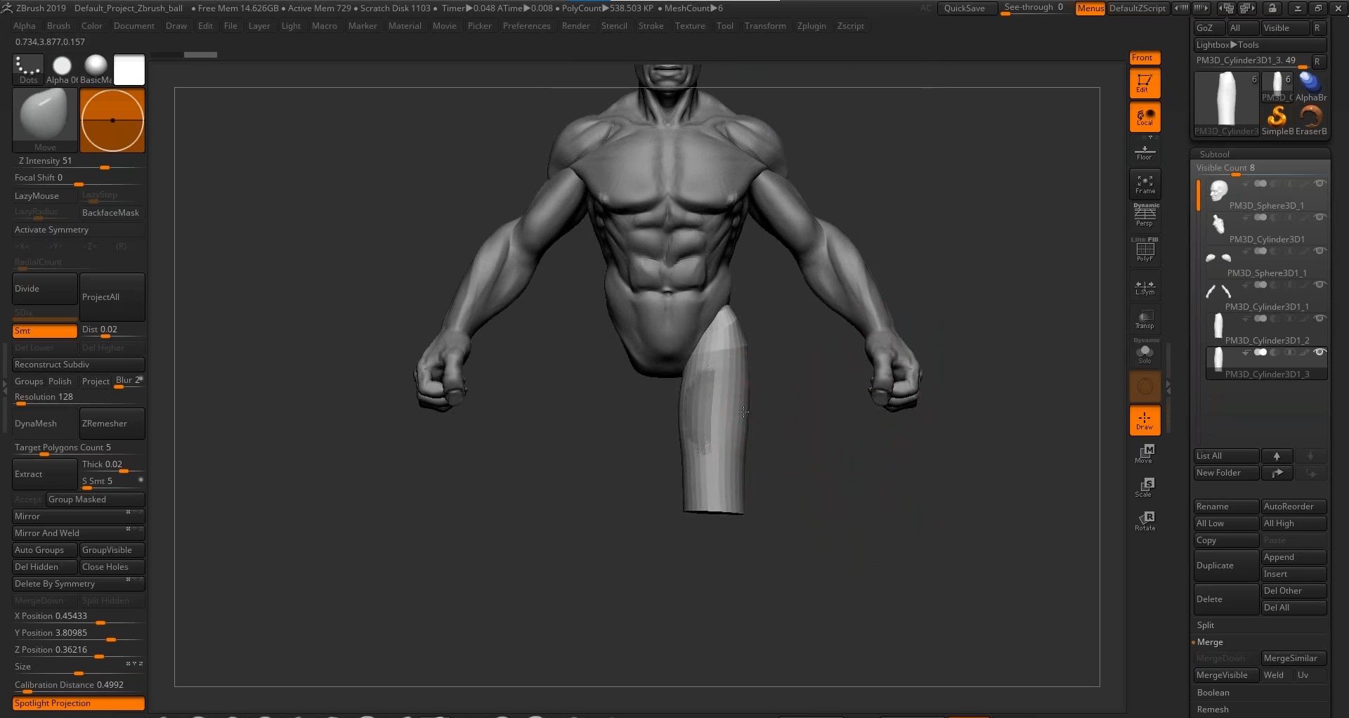This screenshot has width=1349, height=718.
Task: Select the Rotate gizmo icon
Action: click(1145, 521)
